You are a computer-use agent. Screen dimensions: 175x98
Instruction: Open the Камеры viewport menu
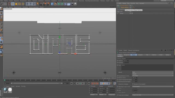point(10,7)
